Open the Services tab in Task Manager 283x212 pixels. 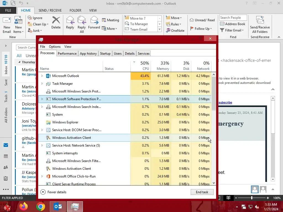(x=144, y=54)
